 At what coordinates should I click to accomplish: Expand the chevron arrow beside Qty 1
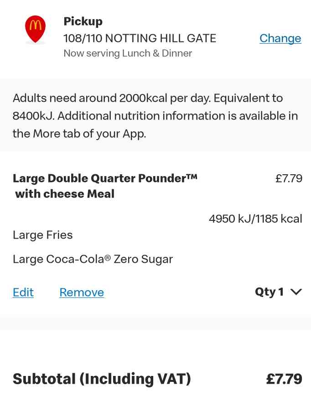tap(296, 292)
